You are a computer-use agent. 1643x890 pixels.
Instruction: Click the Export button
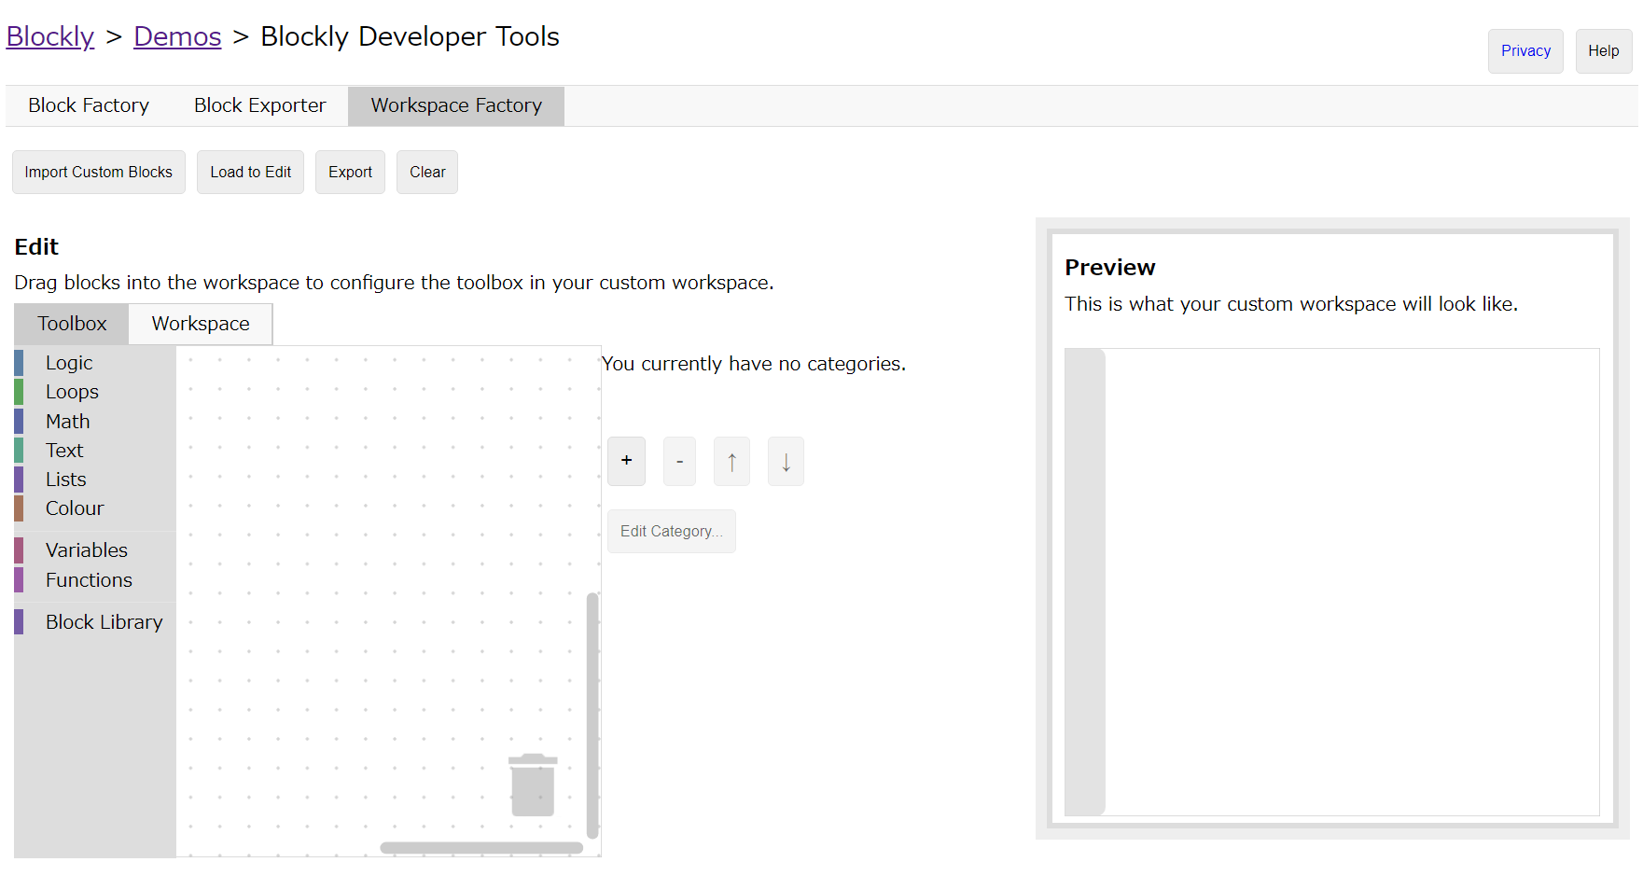click(350, 172)
